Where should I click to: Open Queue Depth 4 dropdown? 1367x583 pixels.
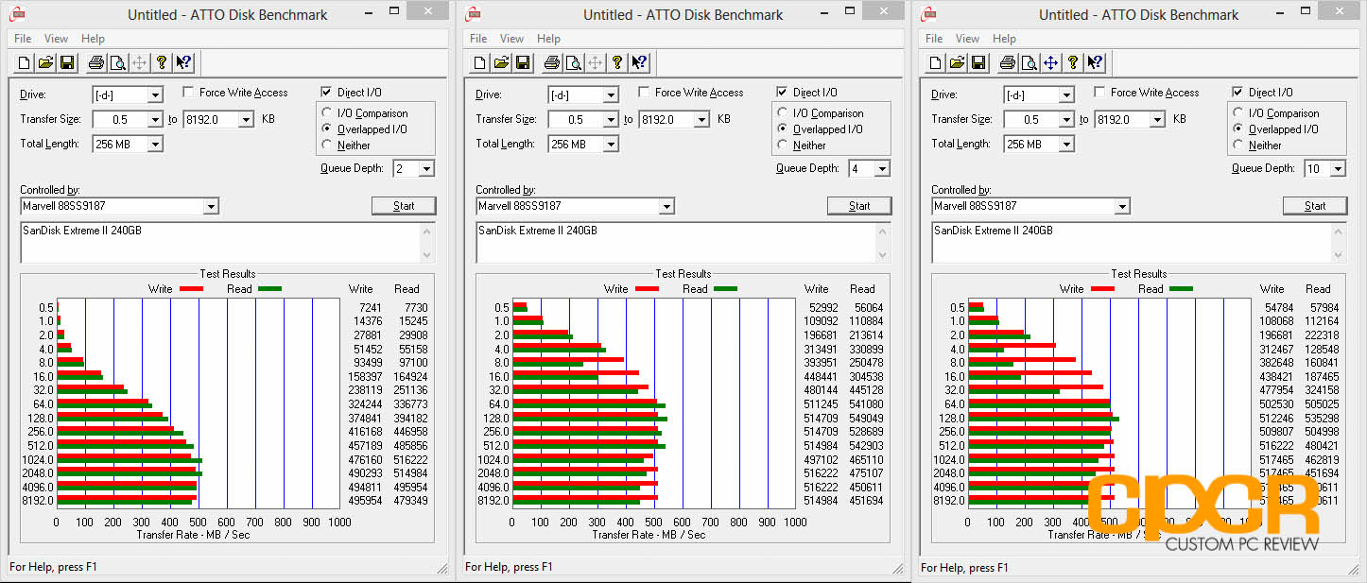(882, 168)
